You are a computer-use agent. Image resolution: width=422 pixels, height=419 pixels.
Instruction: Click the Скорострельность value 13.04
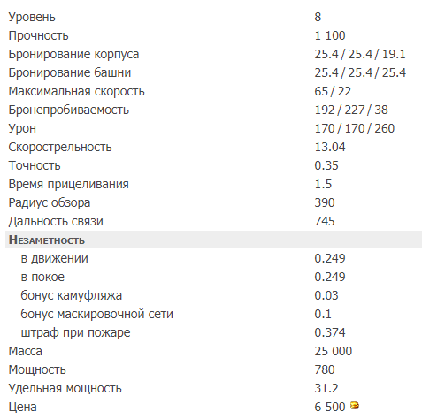point(330,147)
